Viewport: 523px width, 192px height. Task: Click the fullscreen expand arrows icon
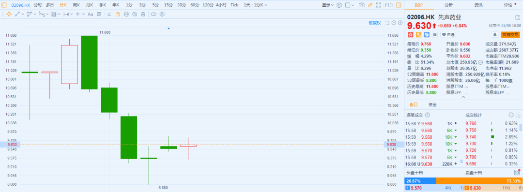(378, 5)
